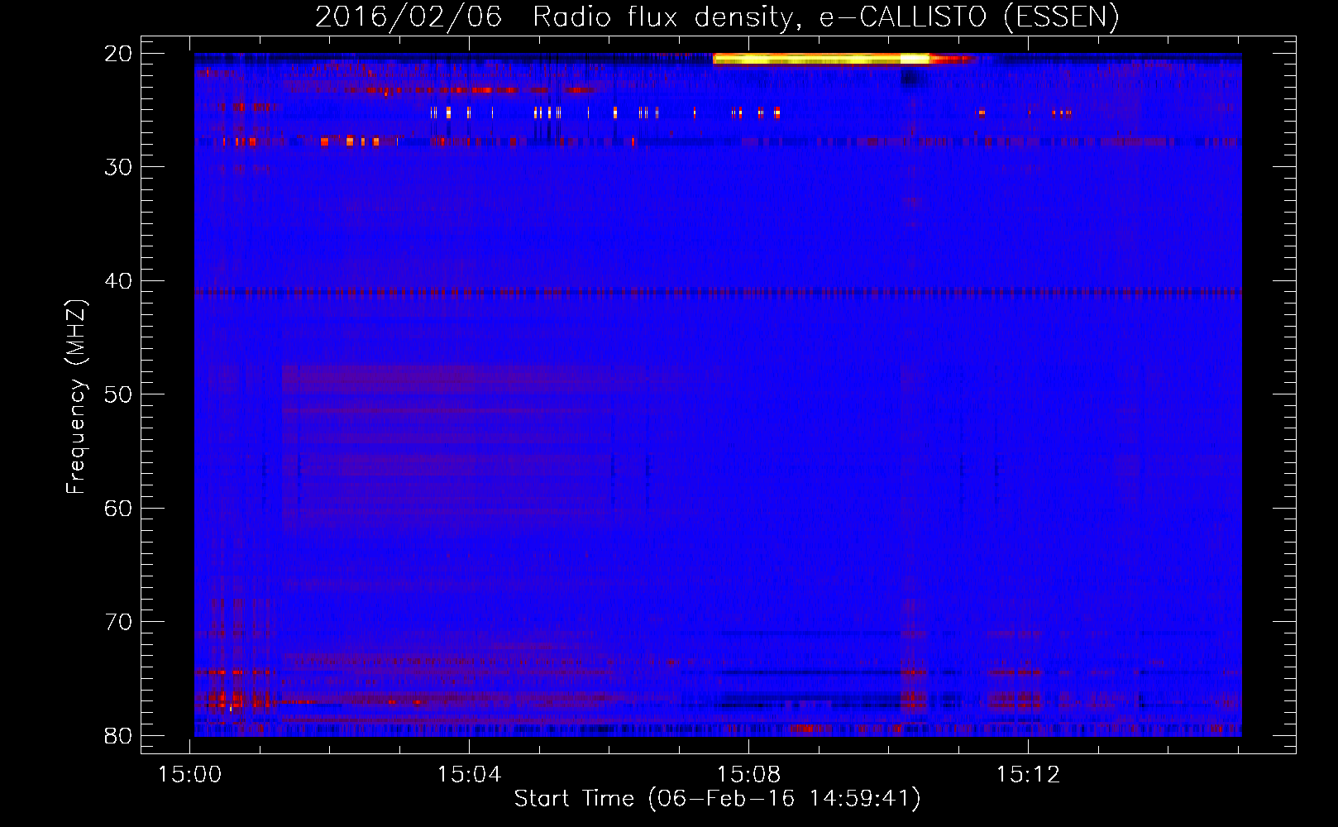The width and height of the screenshot is (1338, 827).
Task: Click the 60 MHz frequency tick label
Action: pyautogui.click(x=118, y=508)
